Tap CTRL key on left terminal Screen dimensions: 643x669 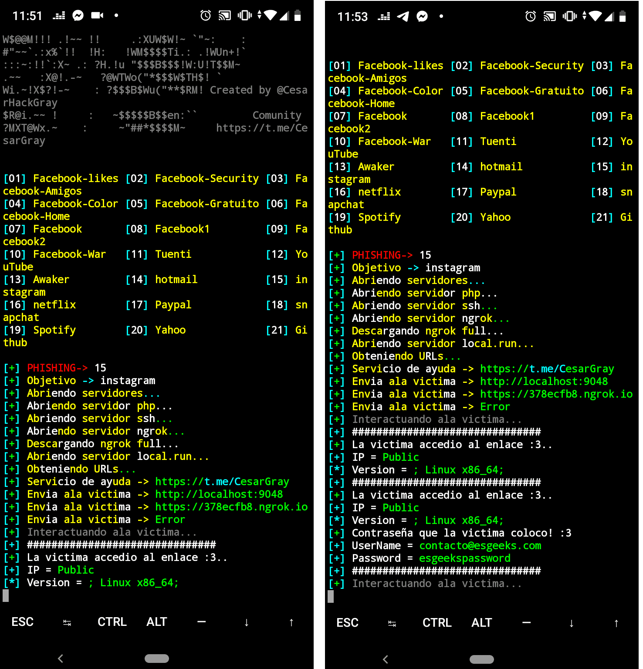click(x=112, y=622)
